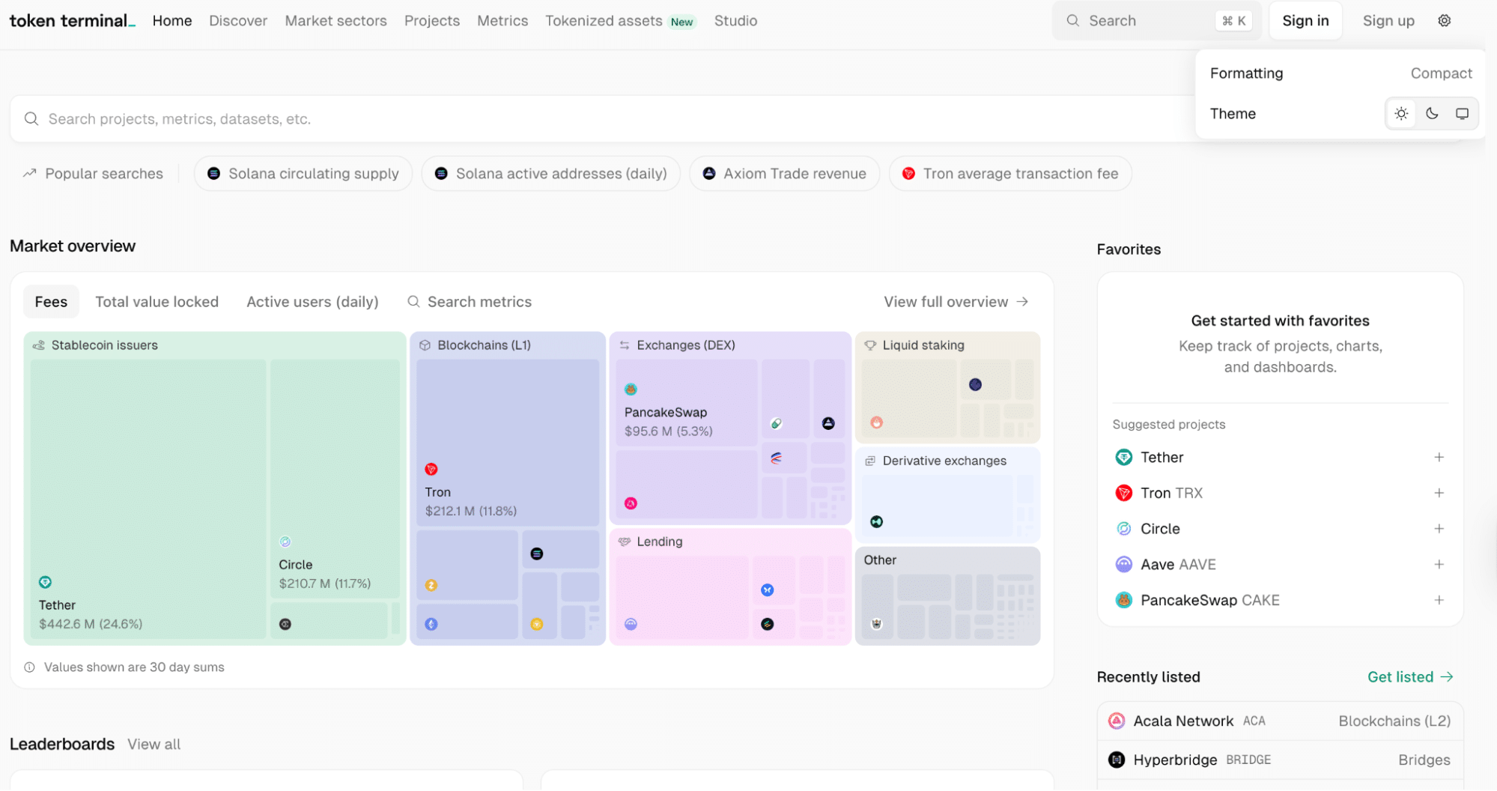Image resolution: width=1497 pixels, height=791 pixels.
Task: Open the Compact formatting dropdown
Action: click(x=1441, y=73)
